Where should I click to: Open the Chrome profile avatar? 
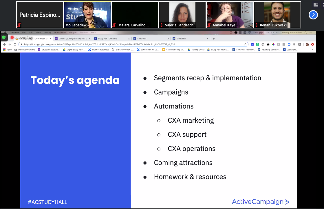click(307, 44)
